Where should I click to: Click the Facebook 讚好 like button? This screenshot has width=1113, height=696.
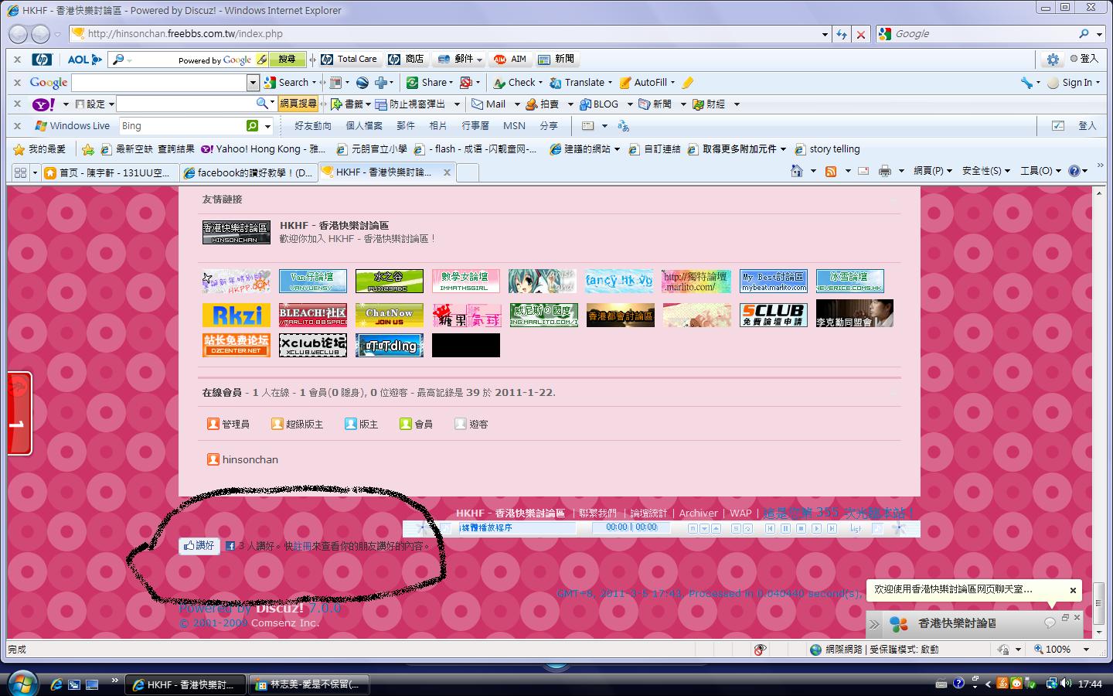tap(199, 546)
